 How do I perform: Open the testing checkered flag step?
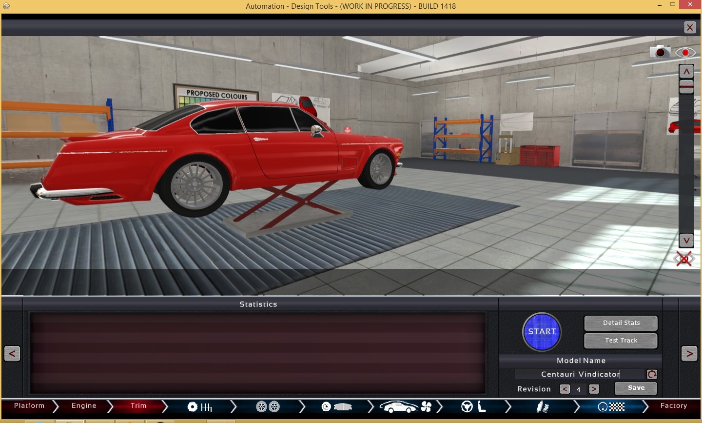pyautogui.click(x=611, y=406)
